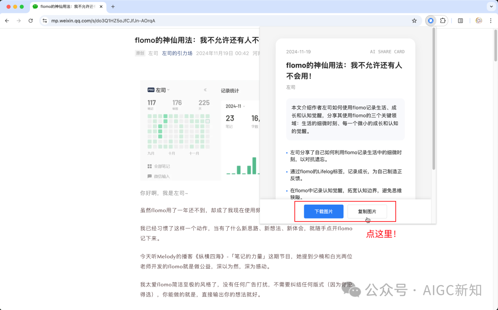Click the card summary paragraph 本文介绍作者左司
The image size is (498, 310).
click(345, 120)
